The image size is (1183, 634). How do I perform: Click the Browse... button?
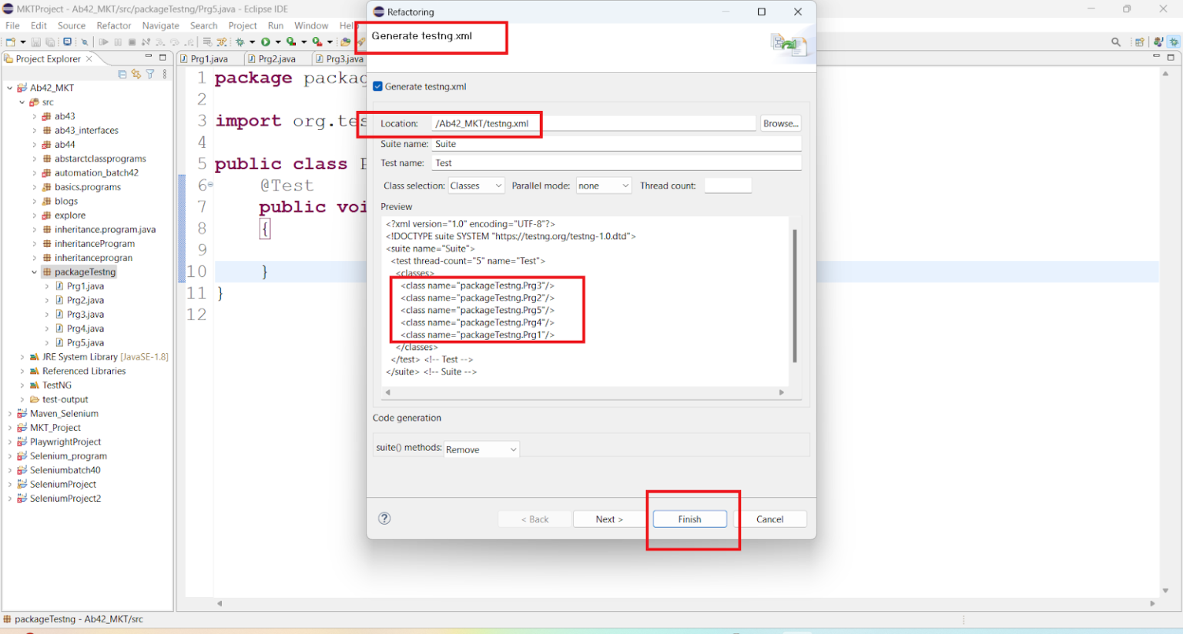pyautogui.click(x=780, y=123)
